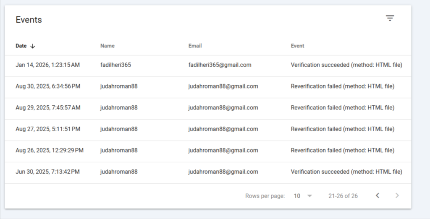Select date Jan 14, 2026, 1:23:15 AM
This screenshot has height=219, width=430.
pyautogui.click(x=48, y=65)
